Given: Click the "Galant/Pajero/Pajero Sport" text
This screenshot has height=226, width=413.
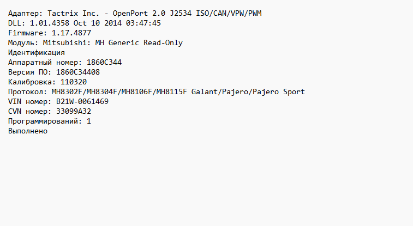Looking at the screenshot, I should 248,91.
